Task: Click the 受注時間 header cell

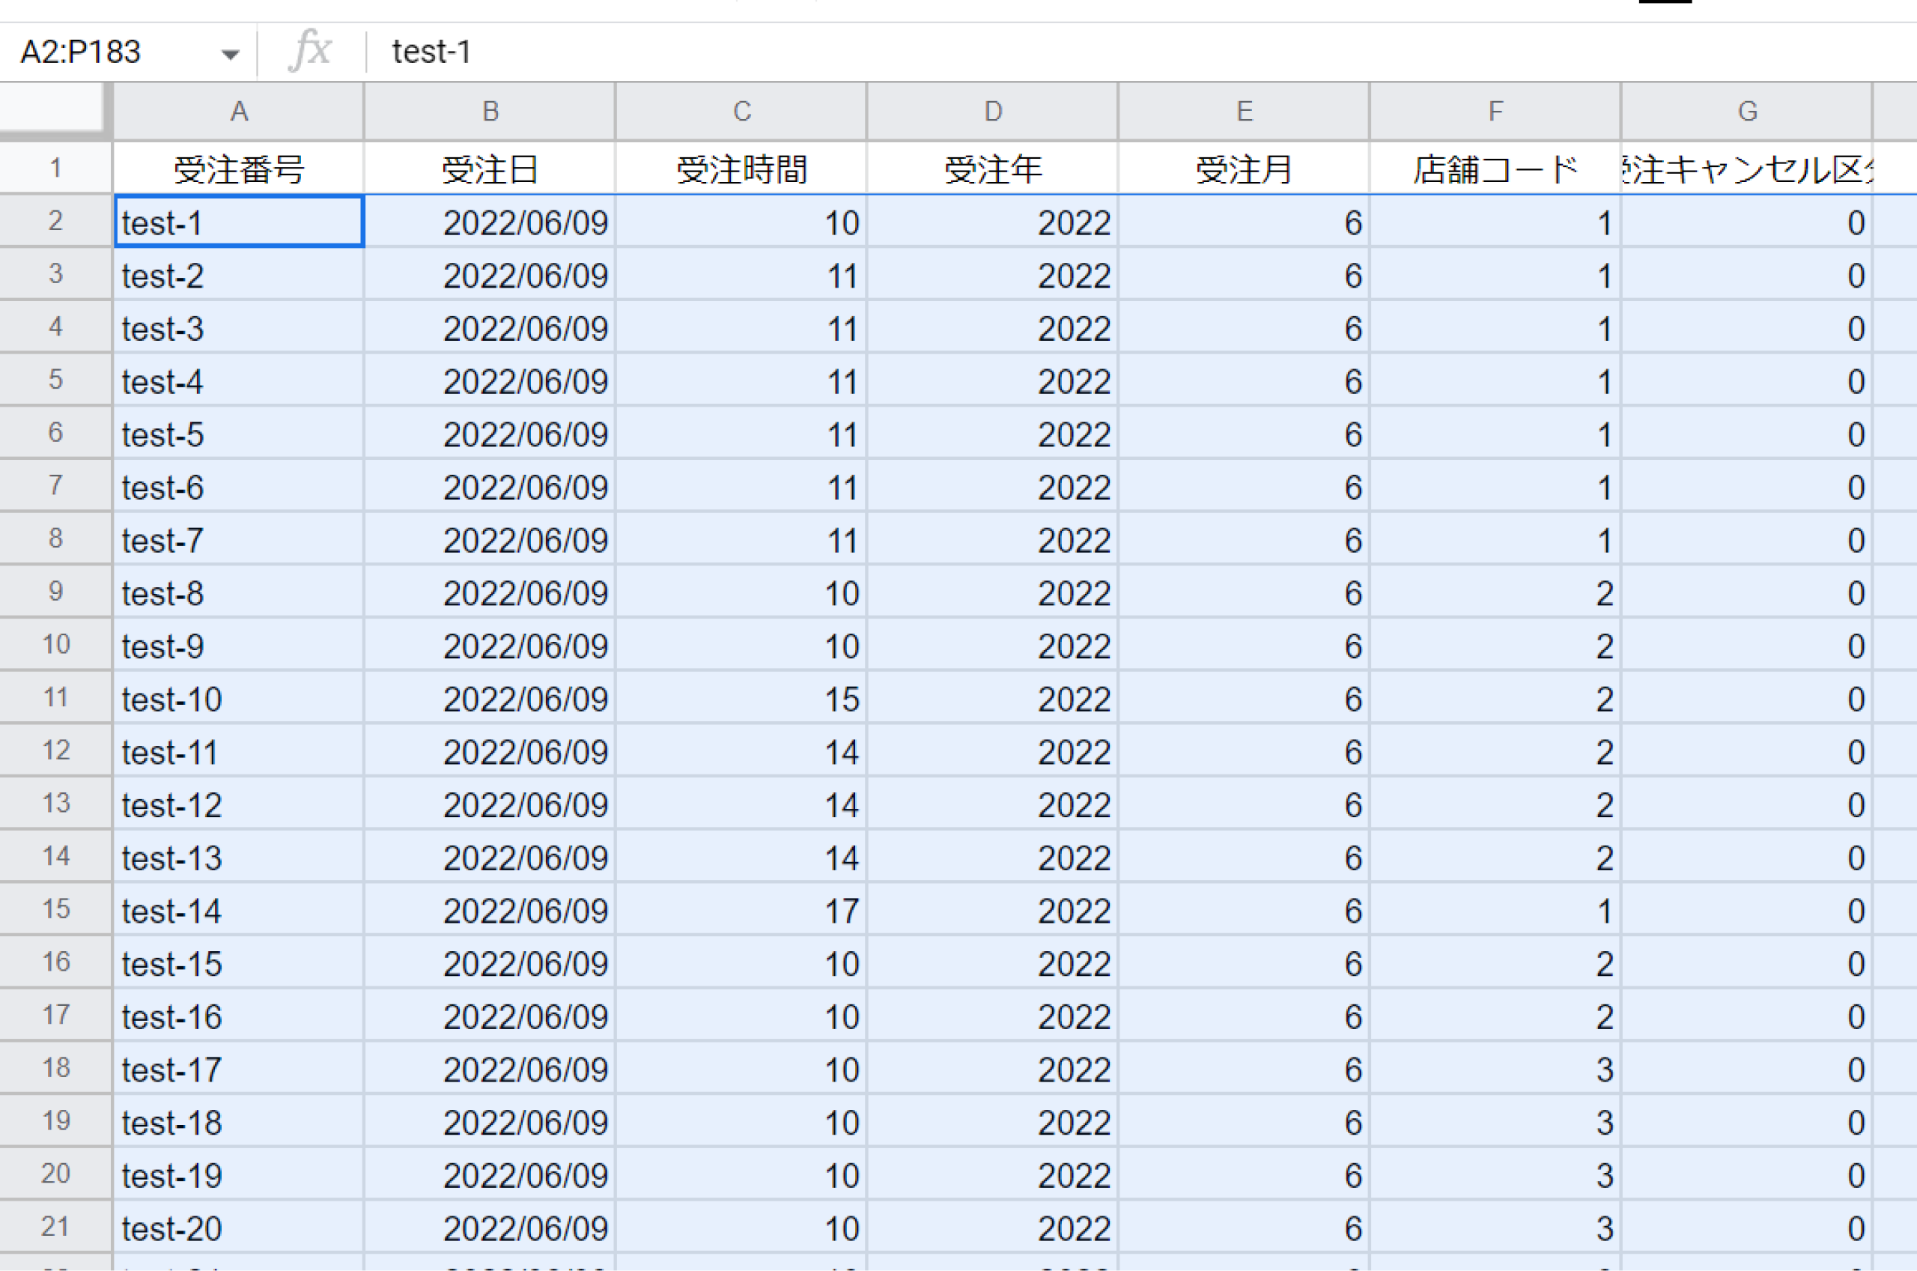Action: [x=741, y=169]
